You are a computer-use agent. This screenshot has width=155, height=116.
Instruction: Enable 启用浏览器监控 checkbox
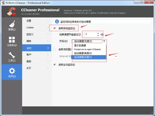(55, 49)
